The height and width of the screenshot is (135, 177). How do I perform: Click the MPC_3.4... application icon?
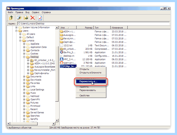point(62,59)
